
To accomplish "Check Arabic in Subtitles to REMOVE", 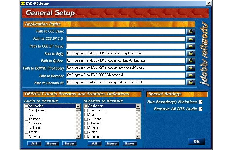I will coord(86,132).
